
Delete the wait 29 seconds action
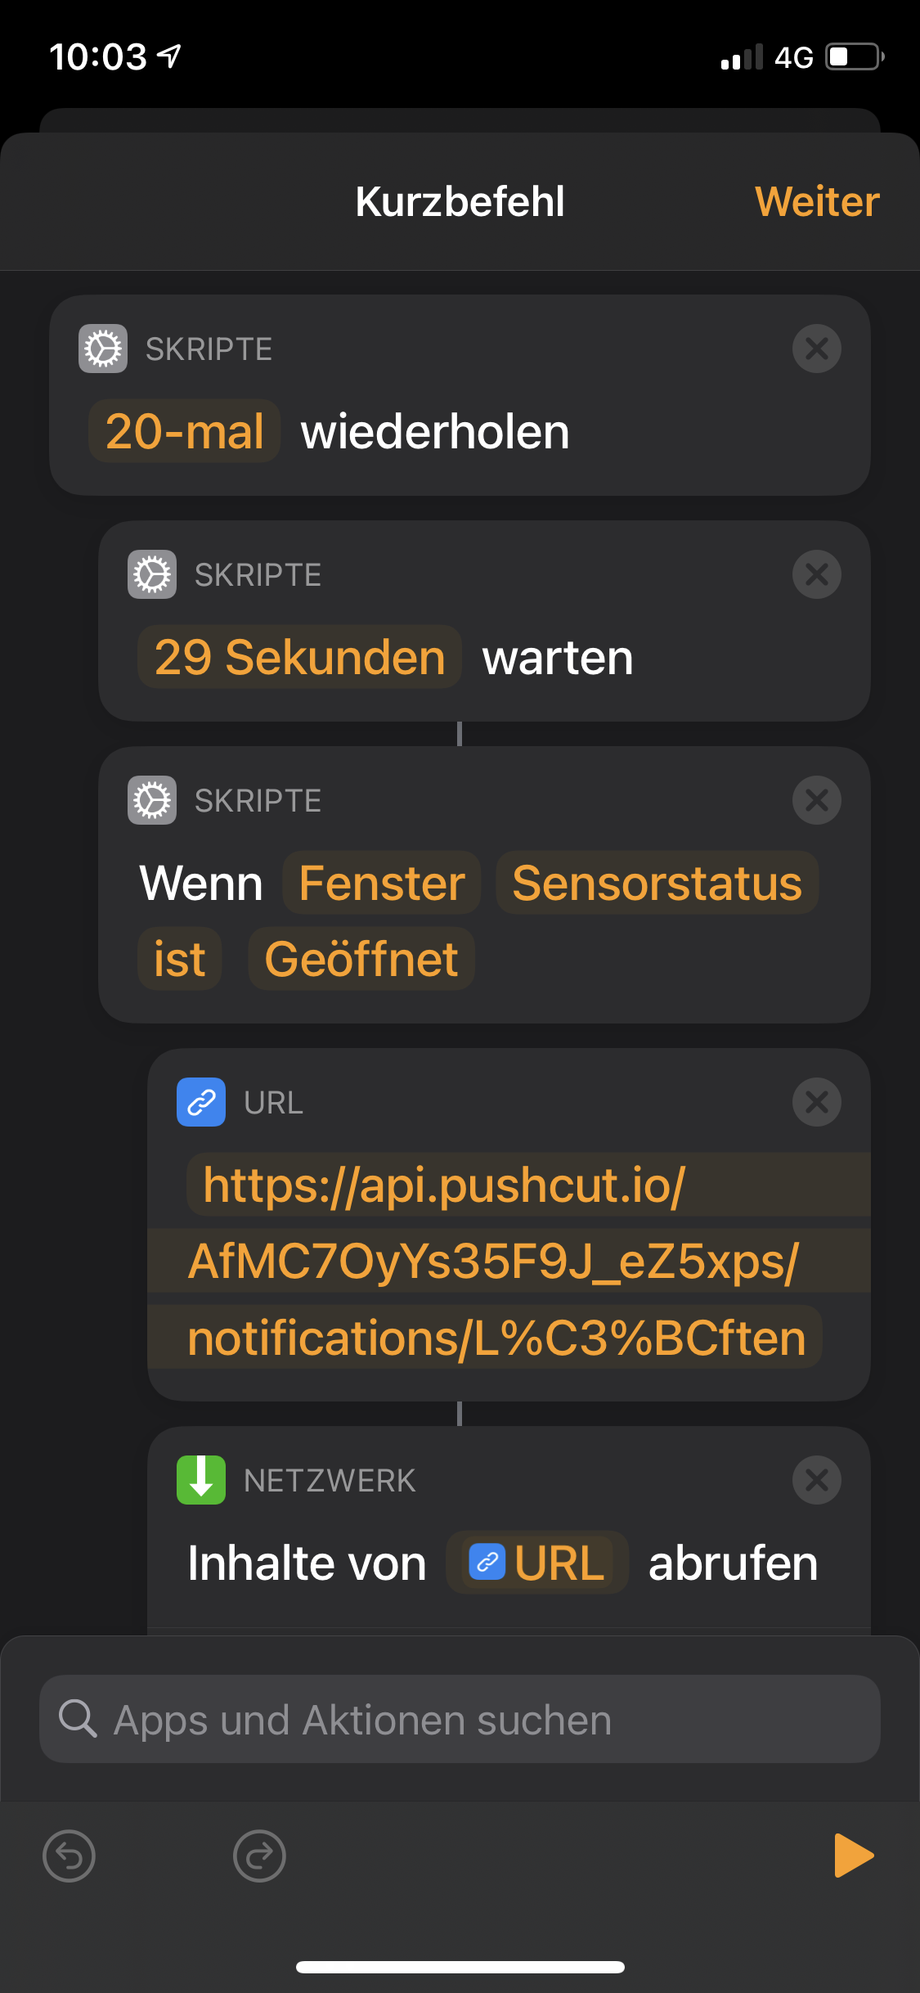coord(816,574)
